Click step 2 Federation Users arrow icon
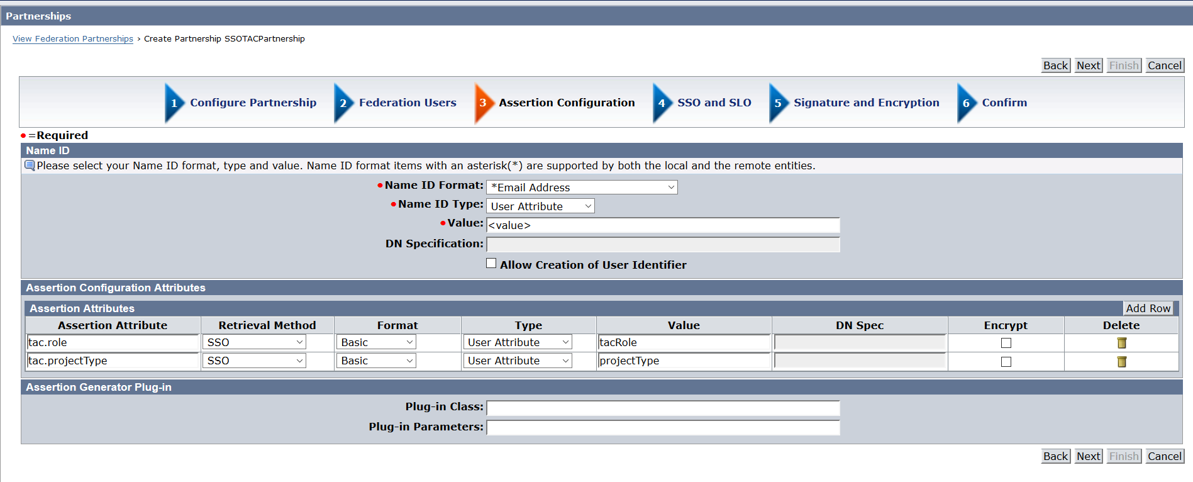The image size is (1193, 482). click(343, 103)
